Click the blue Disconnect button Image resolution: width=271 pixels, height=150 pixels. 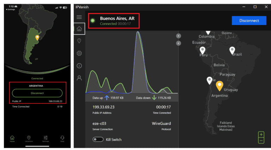249,20
